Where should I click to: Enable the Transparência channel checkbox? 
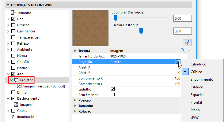(13, 37)
